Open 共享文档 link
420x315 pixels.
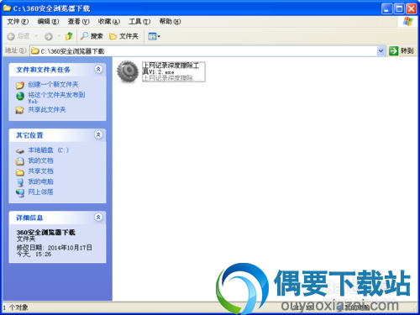pos(40,171)
